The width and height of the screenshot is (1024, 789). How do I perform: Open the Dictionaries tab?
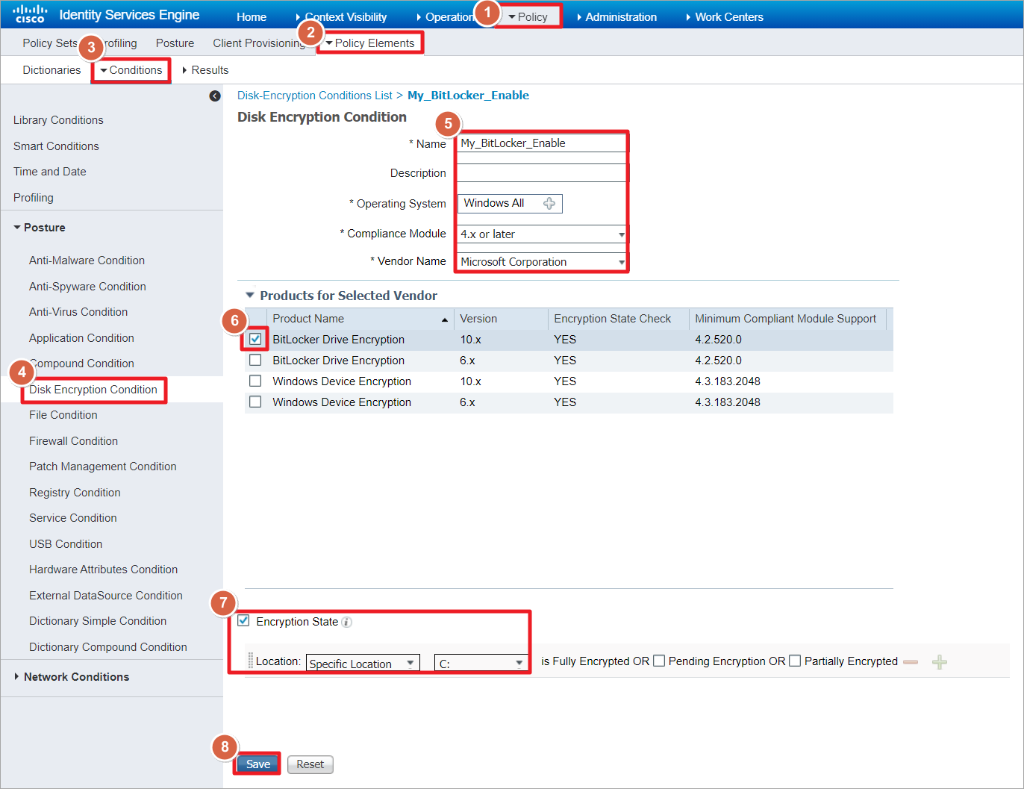(51, 70)
